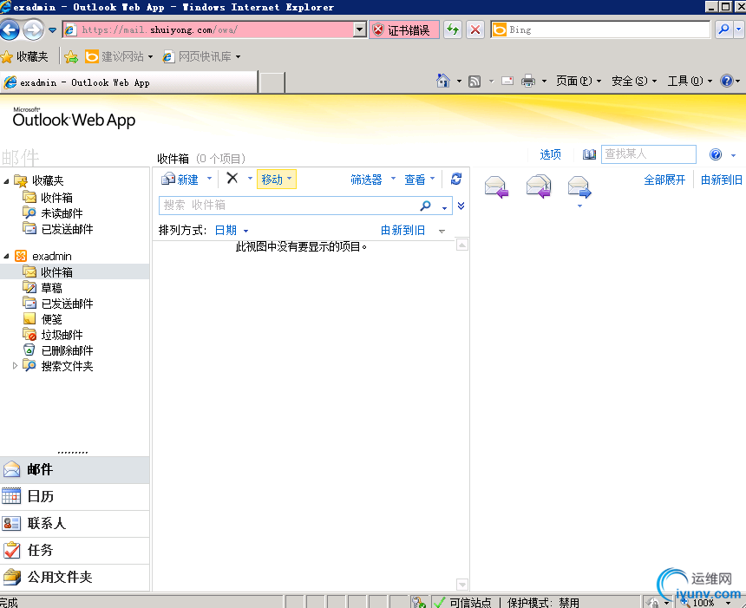Image resolution: width=746 pixels, height=608 pixels.
Task: Open the Move menu button
Action: point(277,180)
